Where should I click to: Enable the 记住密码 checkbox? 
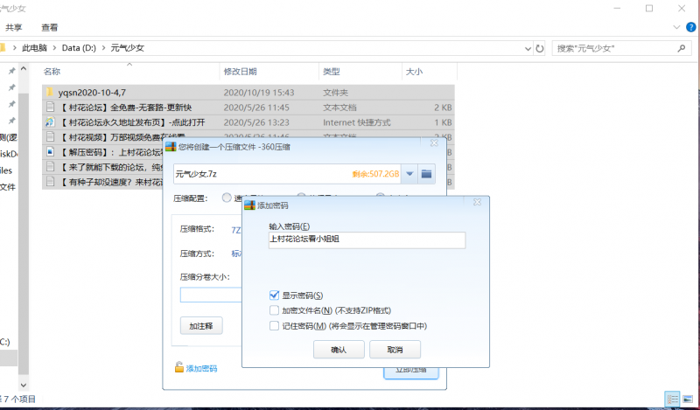(274, 326)
